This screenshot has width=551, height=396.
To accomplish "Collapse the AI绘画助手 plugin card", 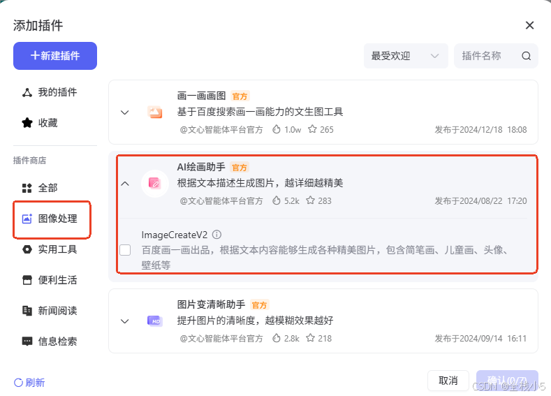I will coord(125,184).
